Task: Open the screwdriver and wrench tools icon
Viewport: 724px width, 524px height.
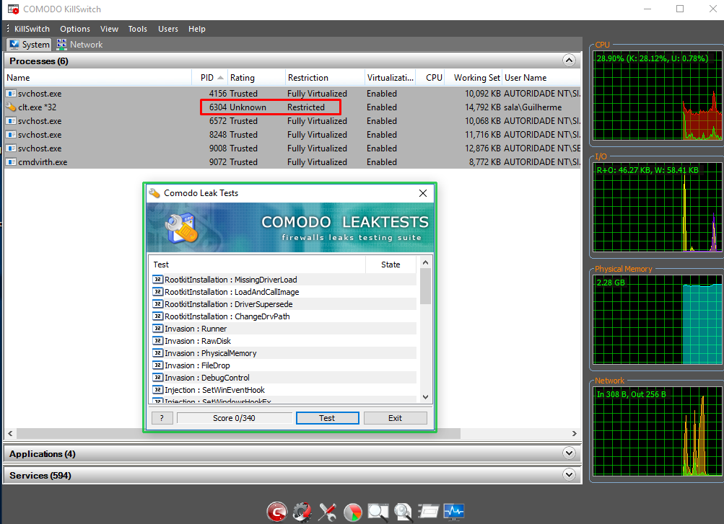Action: [x=328, y=512]
